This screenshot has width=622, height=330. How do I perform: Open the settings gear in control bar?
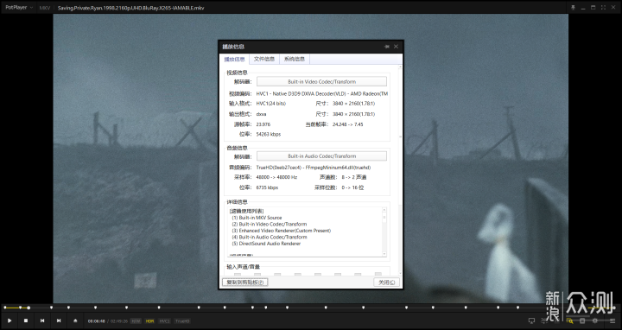pos(594,320)
